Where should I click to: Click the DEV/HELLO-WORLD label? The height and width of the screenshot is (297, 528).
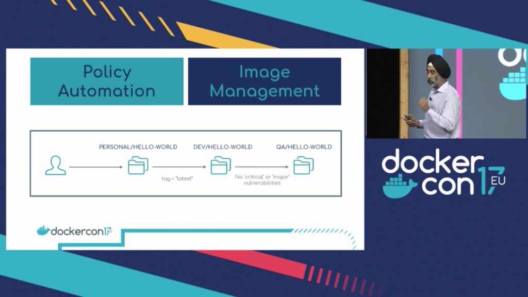coord(223,147)
